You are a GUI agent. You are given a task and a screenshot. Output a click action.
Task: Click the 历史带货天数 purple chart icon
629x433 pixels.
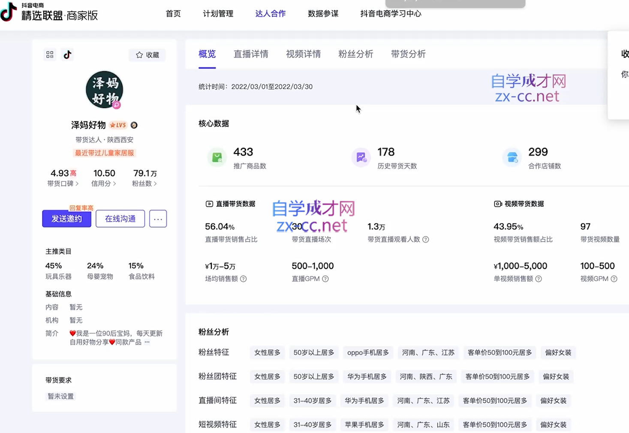[x=361, y=158]
